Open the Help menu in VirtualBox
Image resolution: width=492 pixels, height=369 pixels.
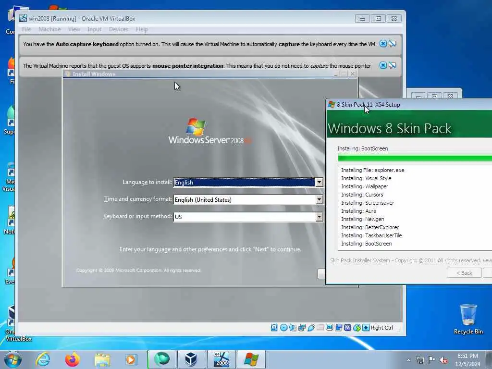point(142,29)
